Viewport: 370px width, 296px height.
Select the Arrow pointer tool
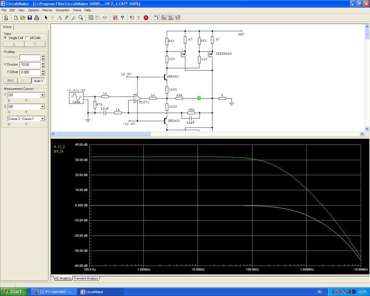pos(46,18)
